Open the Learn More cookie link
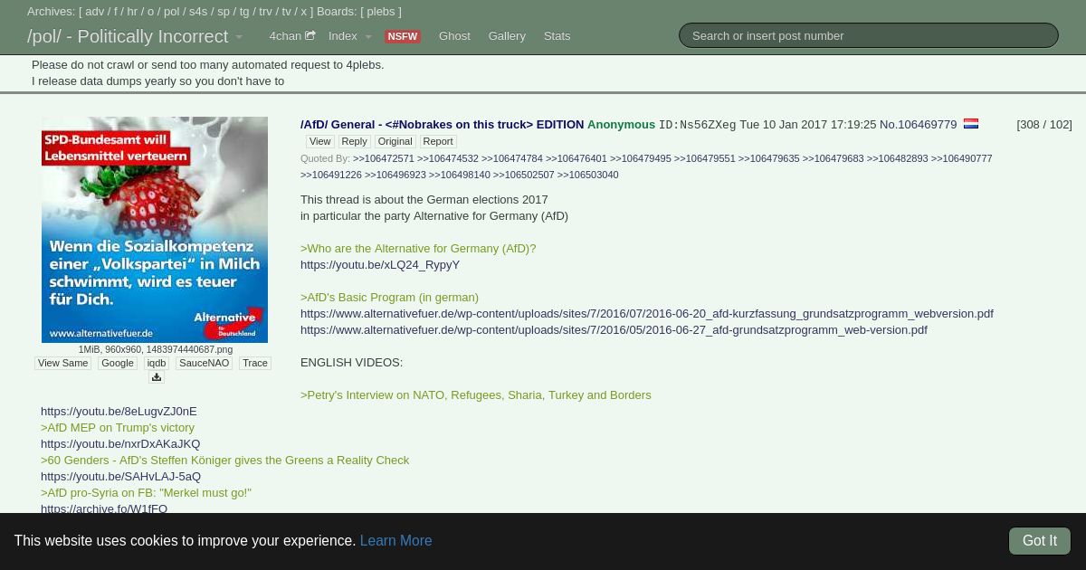This screenshot has width=1086, height=570. (395, 541)
